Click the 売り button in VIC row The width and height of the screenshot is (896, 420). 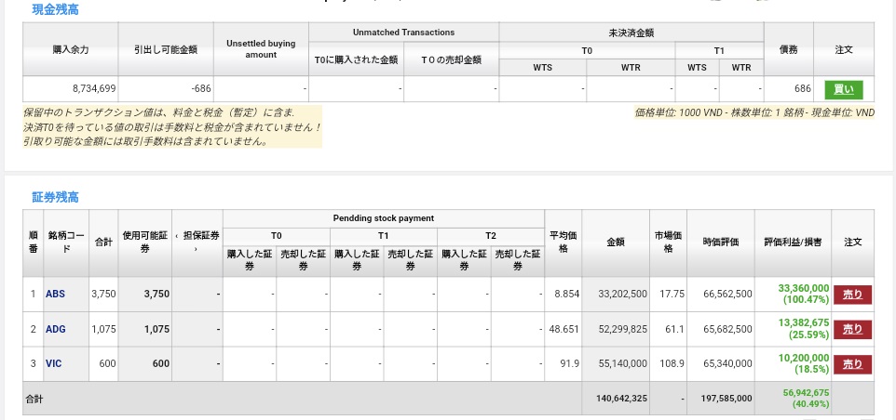[852, 364]
